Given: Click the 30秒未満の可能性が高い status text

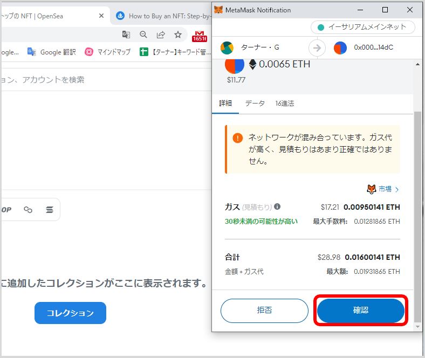Looking at the screenshot, I should click(x=261, y=222).
